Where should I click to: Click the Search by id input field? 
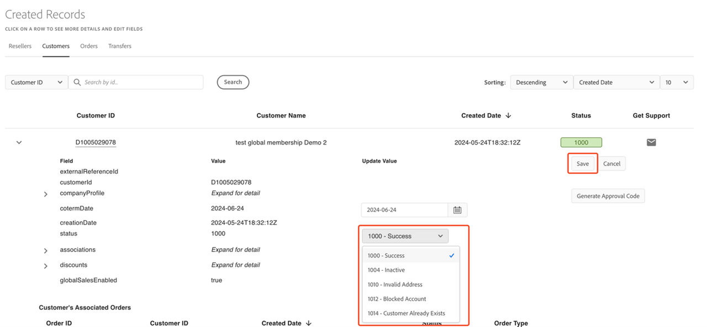coord(141,82)
